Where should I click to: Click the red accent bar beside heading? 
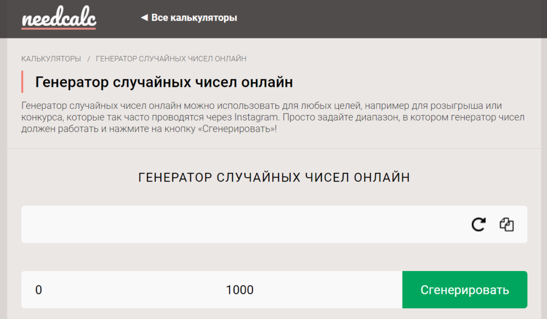click(x=22, y=82)
